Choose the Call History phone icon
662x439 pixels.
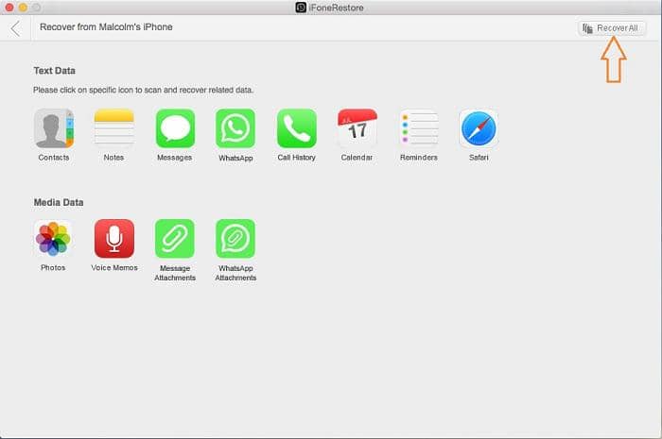[297, 128]
